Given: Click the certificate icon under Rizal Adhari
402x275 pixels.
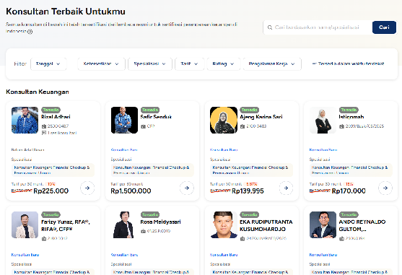Looking at the screenshot, I should coord(44,126).
